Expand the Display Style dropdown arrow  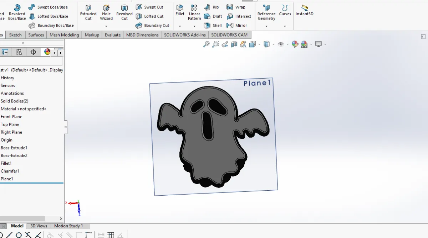[x=273, y=44]
